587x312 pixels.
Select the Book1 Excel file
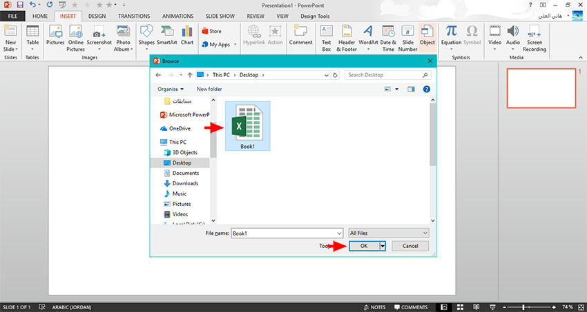pos(247,126)
